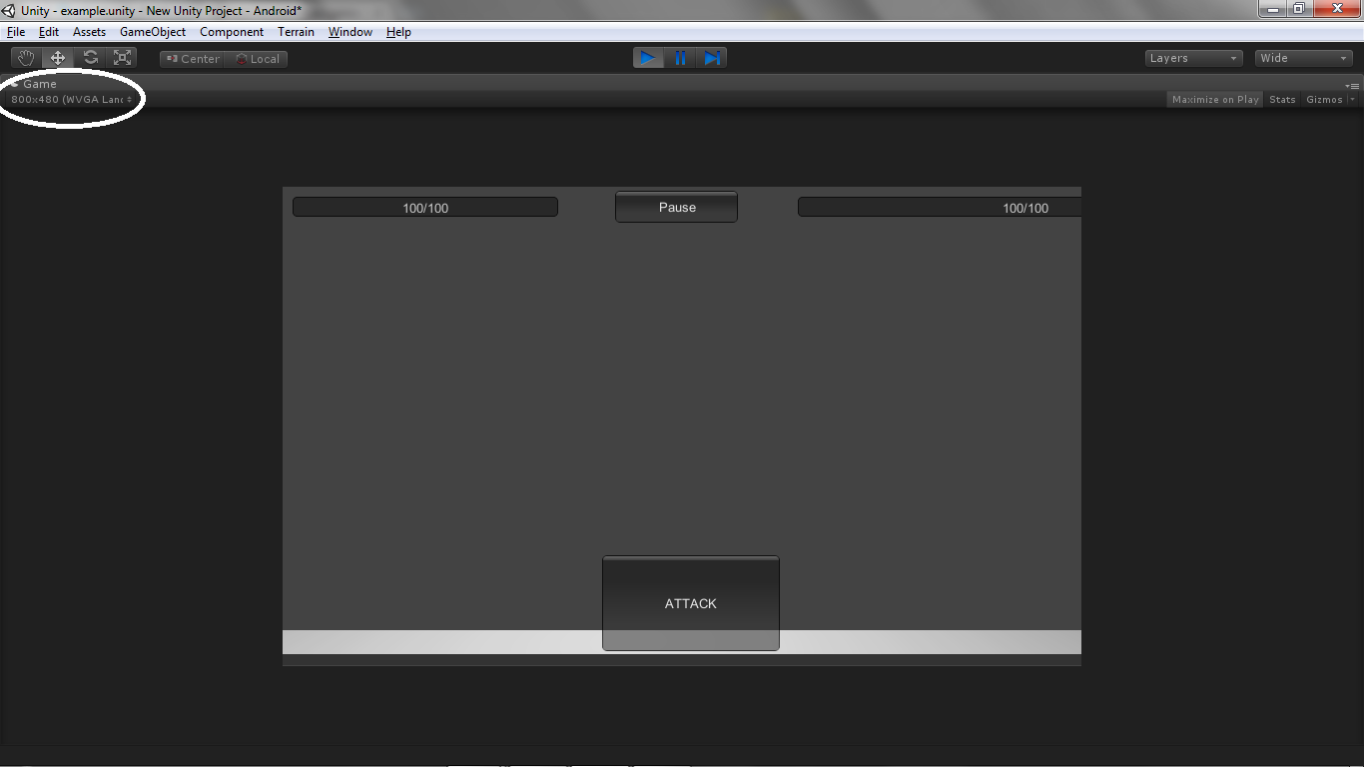Minimize the Unity window
1364x767 pixels.
click(1272, 9)
